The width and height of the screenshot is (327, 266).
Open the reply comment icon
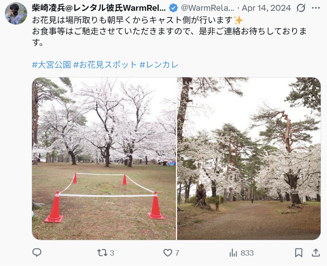(37, 253)
